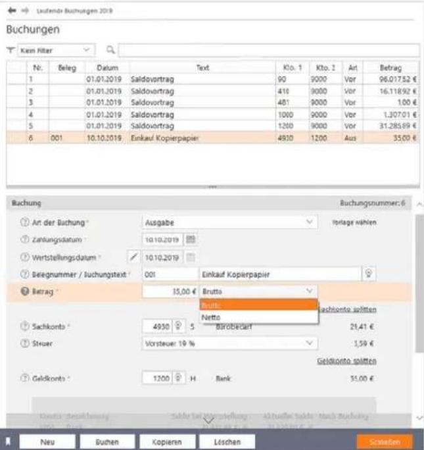The width and height of the screenshot is (424, 450).
Task: Select the row Einkauf Kopierpapier
Action: pyautogui.click(x=213, y=137)
